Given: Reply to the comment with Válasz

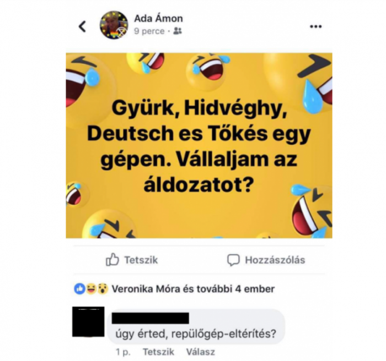Looking at the screenshot, I should coord(200,352).
